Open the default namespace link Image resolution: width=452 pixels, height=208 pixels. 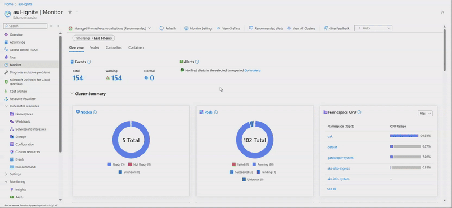(332, 147)
